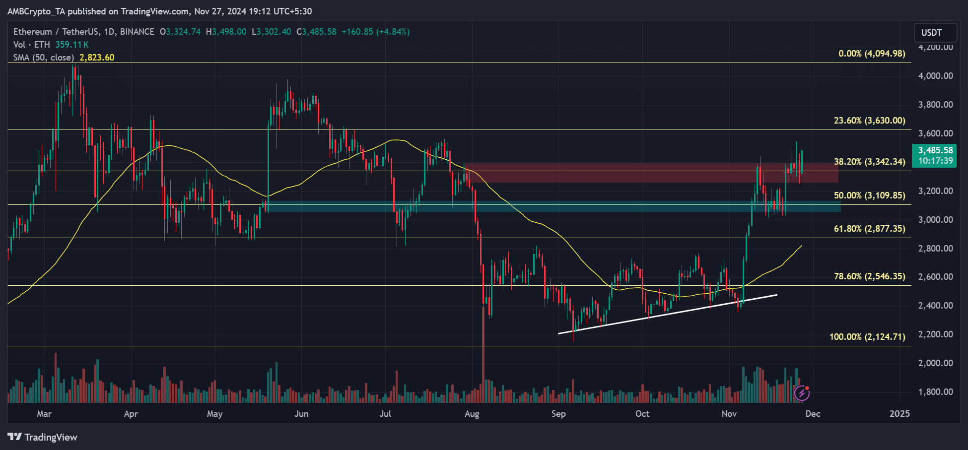Viewport: 968px width, 450px height.
Task: Click the TradingView logo
Action: (x=43, y=437)
